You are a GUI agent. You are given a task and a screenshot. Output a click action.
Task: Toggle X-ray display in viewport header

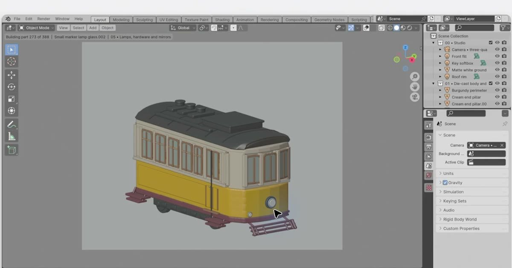381,28
